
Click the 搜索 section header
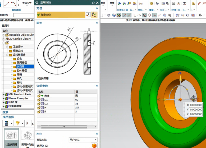coord(5,112)
